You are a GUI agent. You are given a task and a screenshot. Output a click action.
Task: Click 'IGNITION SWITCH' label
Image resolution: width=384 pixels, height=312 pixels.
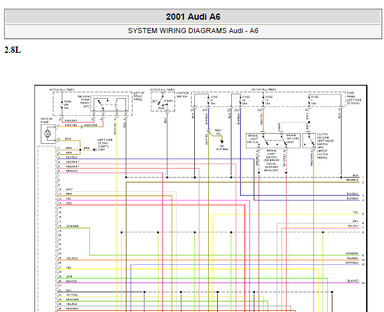coord(183,95)
